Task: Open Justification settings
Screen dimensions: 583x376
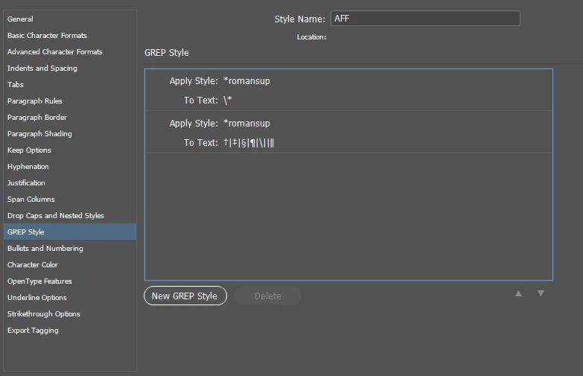Action: [x=70, y=182]
